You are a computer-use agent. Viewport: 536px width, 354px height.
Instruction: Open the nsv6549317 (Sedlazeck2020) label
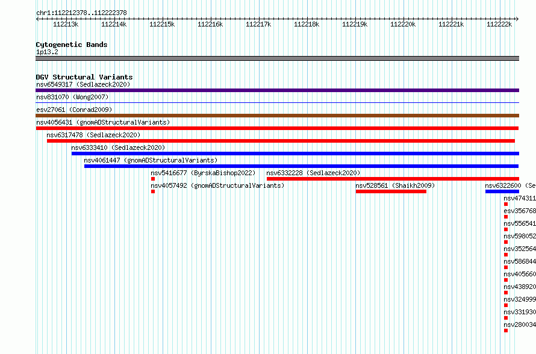click(83, 84)
